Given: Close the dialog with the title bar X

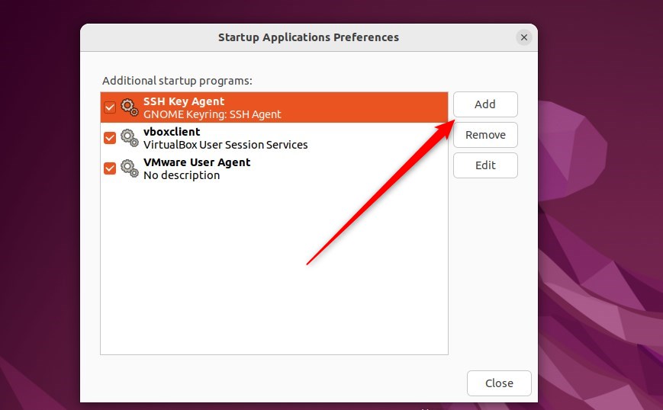Looking at the screenshot, I should click(x=524, y=37).
